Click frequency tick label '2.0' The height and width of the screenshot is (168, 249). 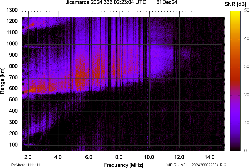click(x=28, y=157)
